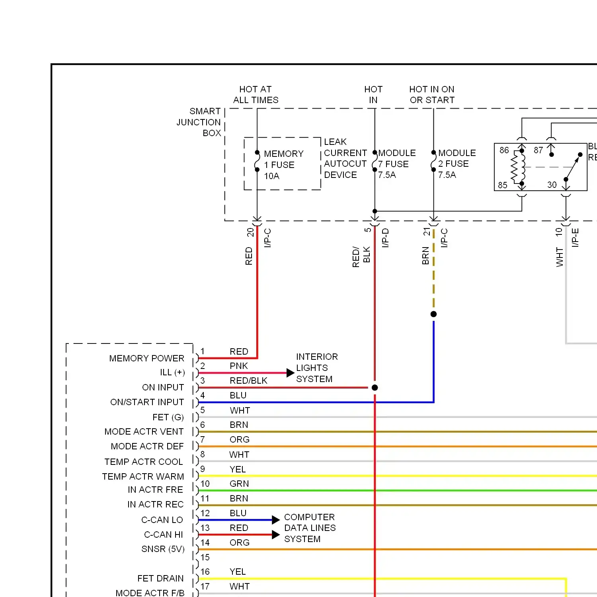Select the ON INPUT terminal label
Viewport: 597px width, 597px height.
[163, 387]
